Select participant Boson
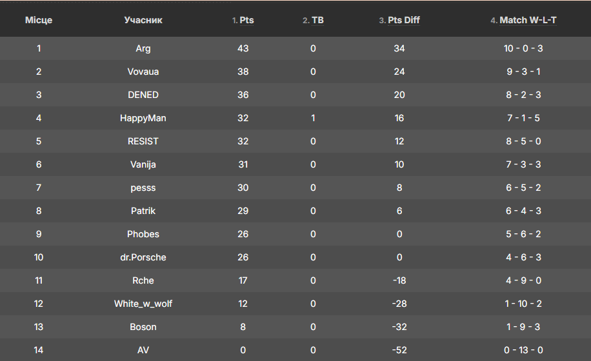The image size is (591, 361). 143,327
